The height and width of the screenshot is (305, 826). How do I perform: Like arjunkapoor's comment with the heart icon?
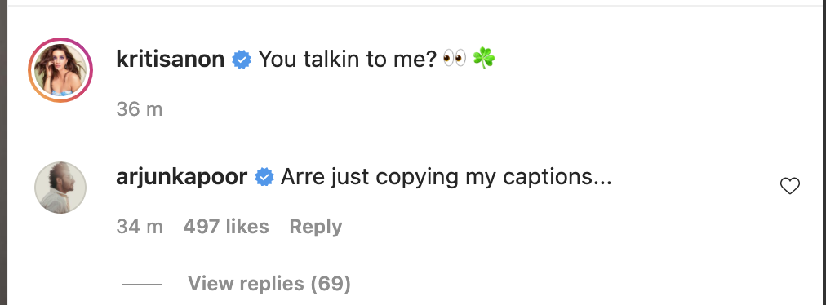(x=789, y=186)
